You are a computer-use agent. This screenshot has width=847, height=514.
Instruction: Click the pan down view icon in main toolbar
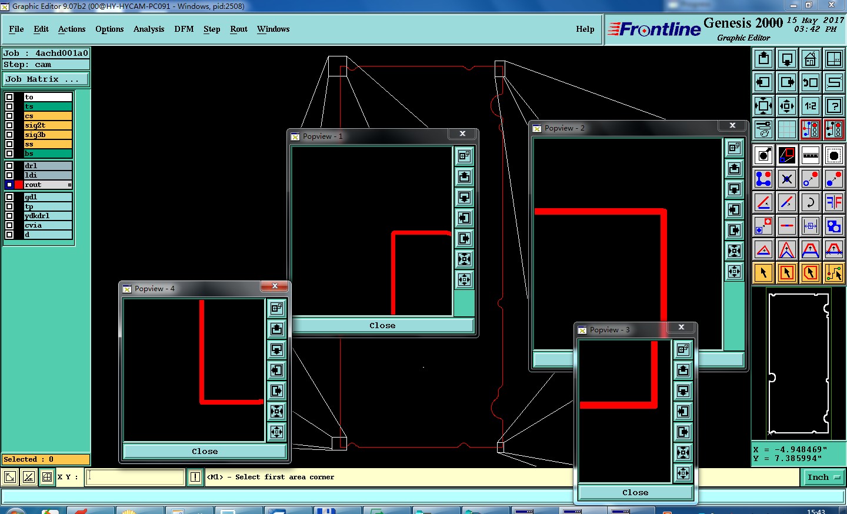point(787,59)
